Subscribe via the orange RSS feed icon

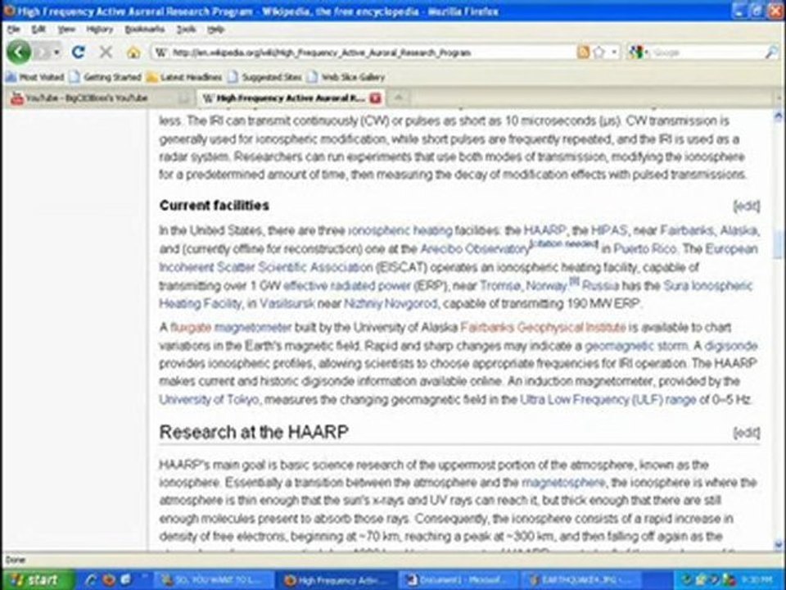point(583,52)
